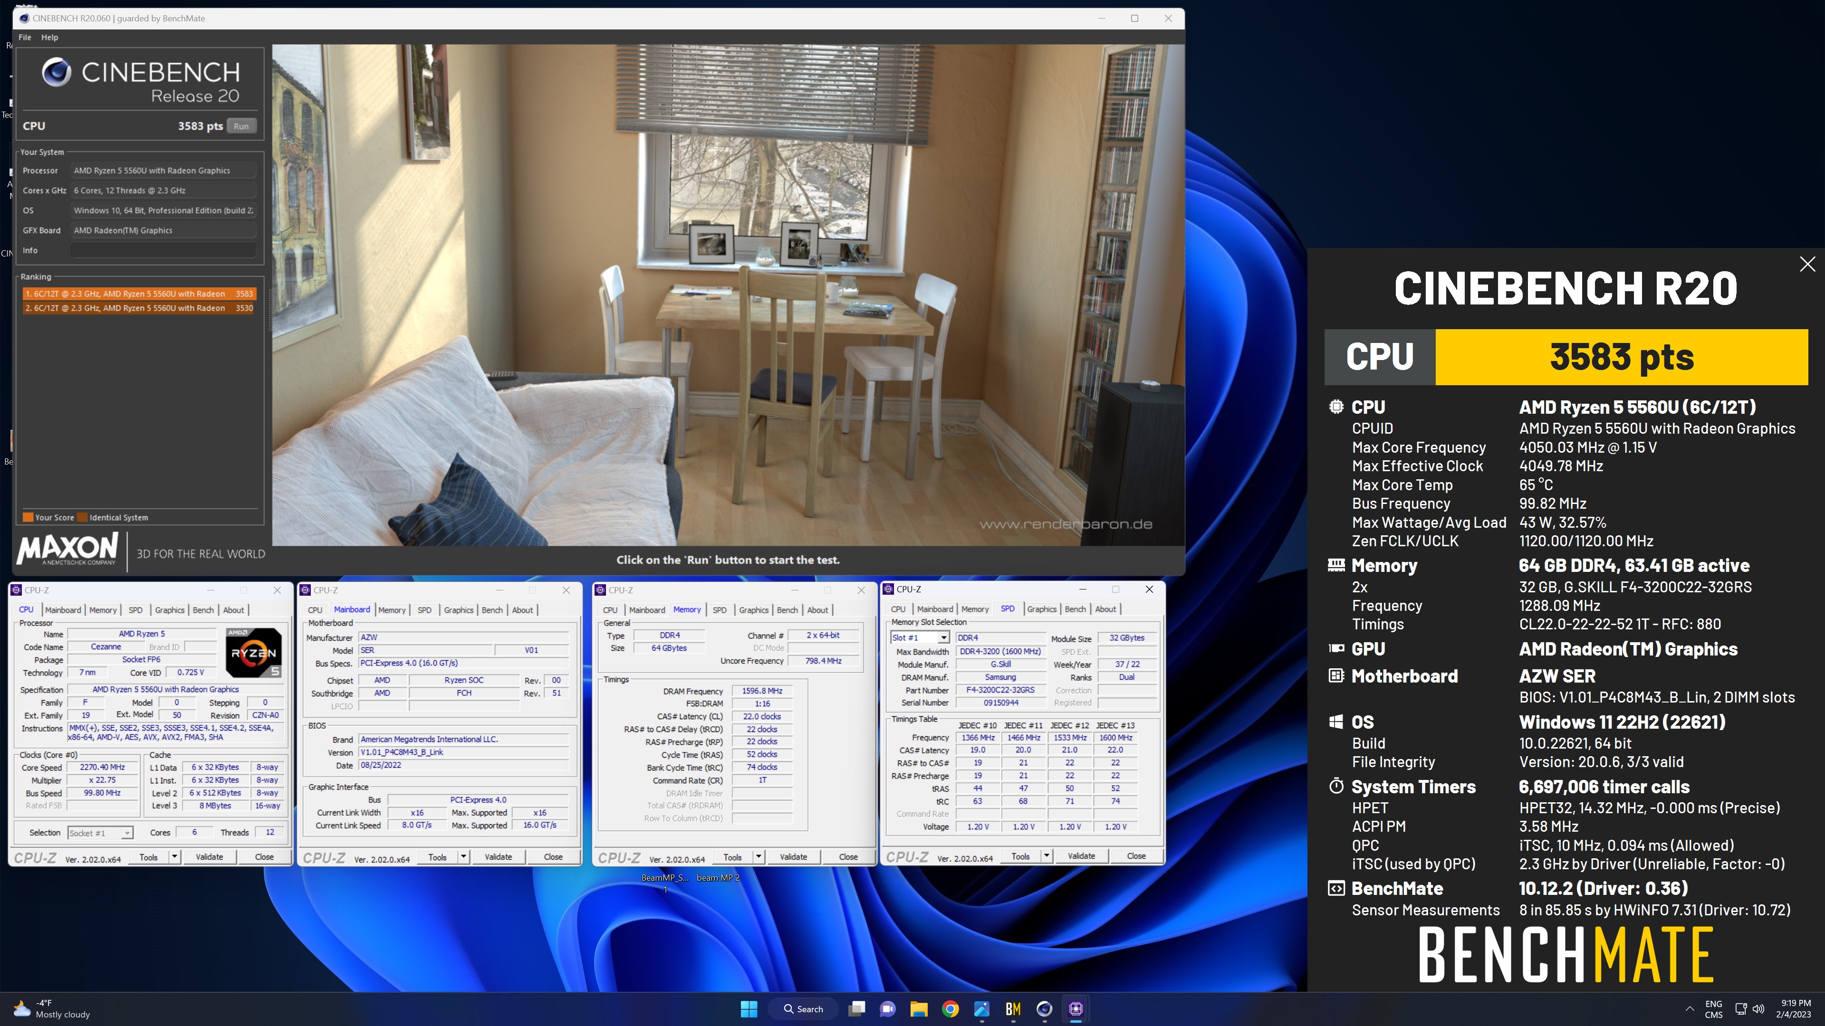Switch to CPU-Z taskbar icon

pos(1076,1009)
